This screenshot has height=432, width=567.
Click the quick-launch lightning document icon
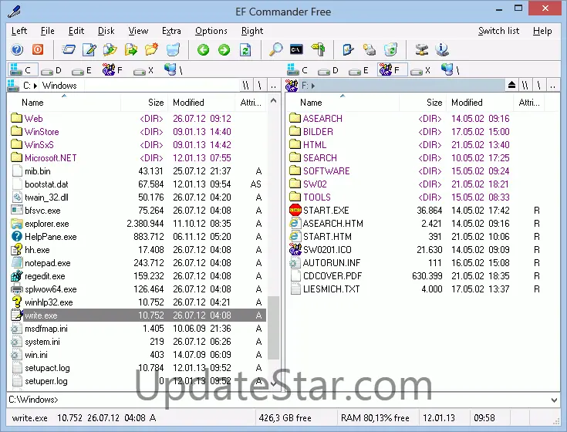pos(348,49)
